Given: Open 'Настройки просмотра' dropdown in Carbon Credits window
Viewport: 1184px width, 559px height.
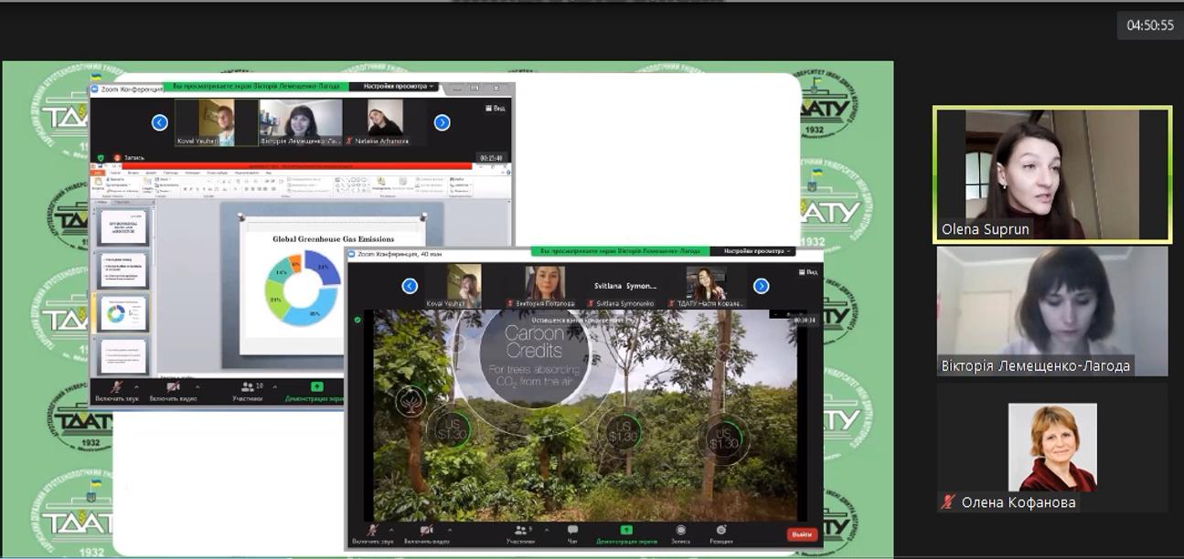Looking at the screenshot, I should pos(753,250).
